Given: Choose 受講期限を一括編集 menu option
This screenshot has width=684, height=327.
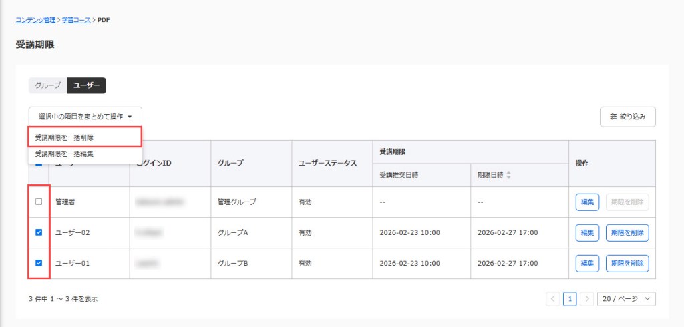Looking at the screenshot, I should (x=64, y=153).
